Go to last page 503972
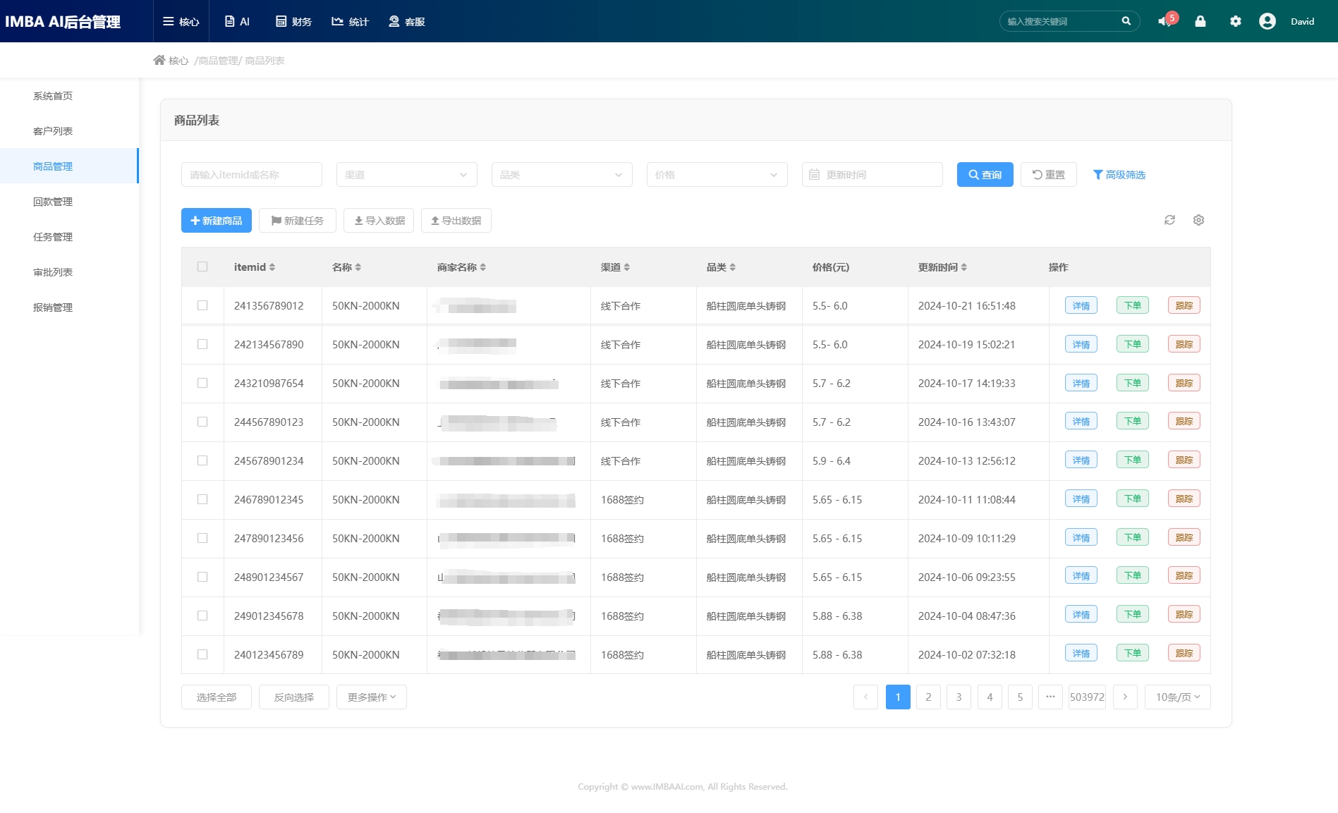Image resolution: width=1338 pixels, height=813 pixels. click(x=1087, y=697)
